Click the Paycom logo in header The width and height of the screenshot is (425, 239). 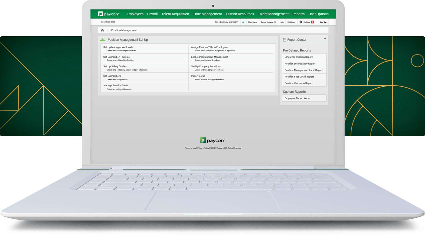click(x=109, y=14)
